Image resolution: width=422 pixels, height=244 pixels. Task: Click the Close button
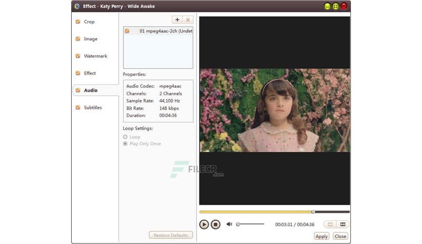340,236
